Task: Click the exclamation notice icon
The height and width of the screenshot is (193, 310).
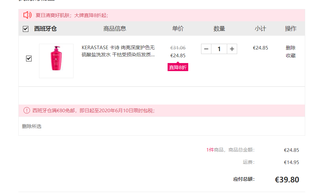Action: pyautogui.click(x=27, y=110)
